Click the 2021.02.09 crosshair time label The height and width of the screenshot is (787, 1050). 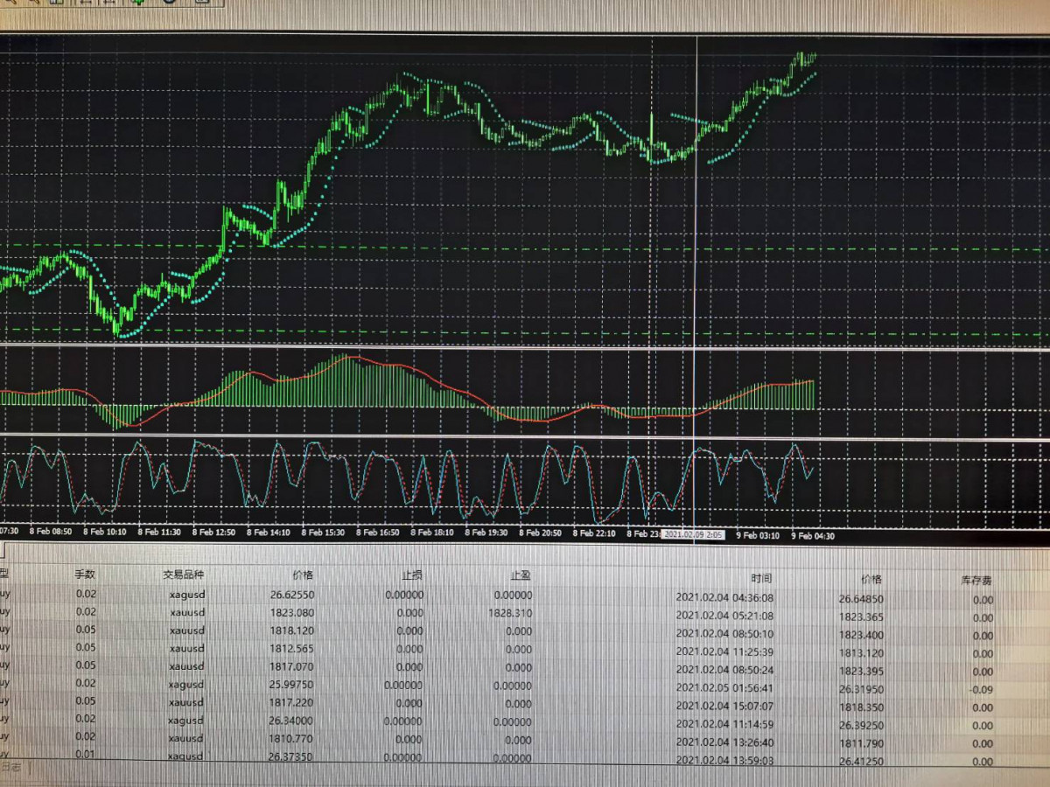pyautogui.click(x=692, y=533)
